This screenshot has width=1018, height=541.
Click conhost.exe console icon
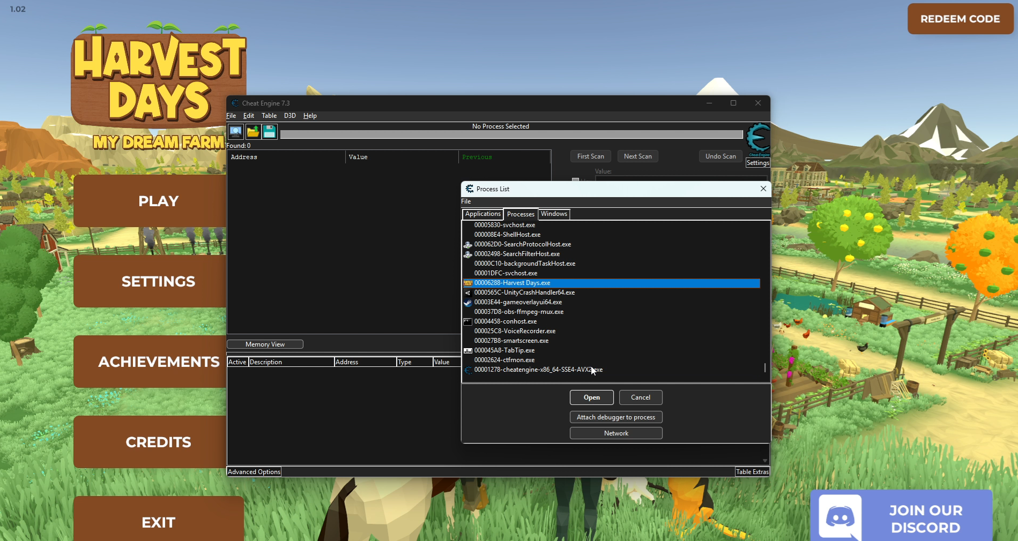point(468,321)
